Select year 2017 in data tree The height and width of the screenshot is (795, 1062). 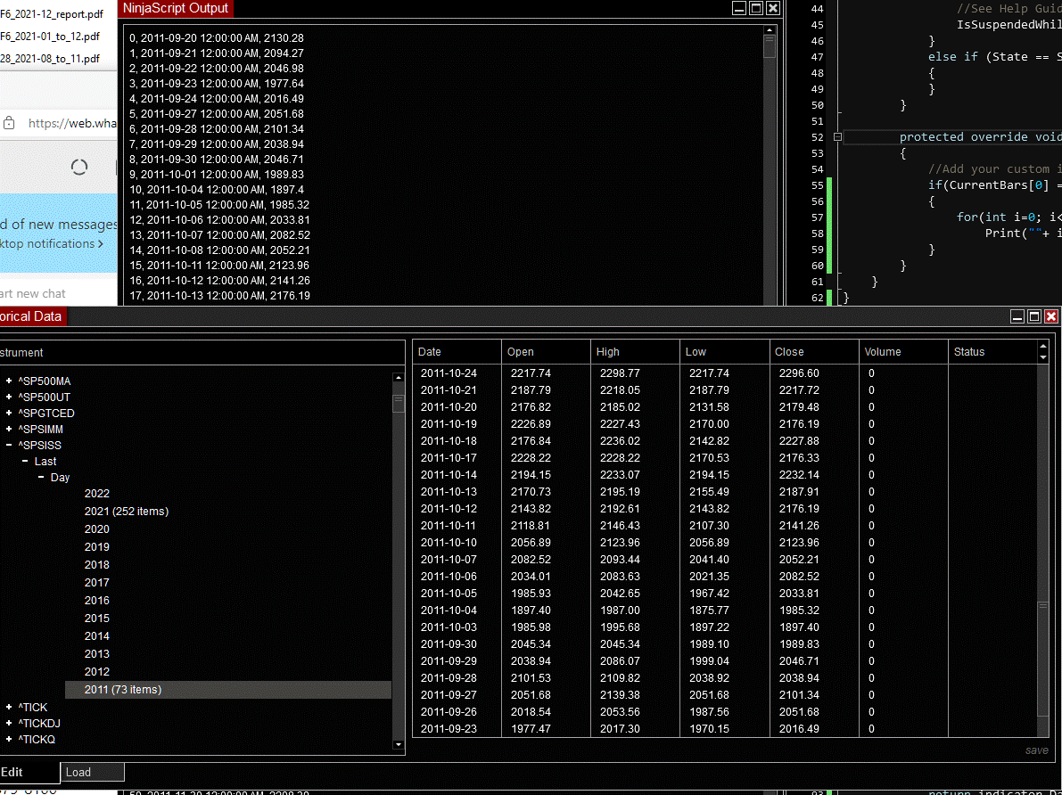coord(97,582)
